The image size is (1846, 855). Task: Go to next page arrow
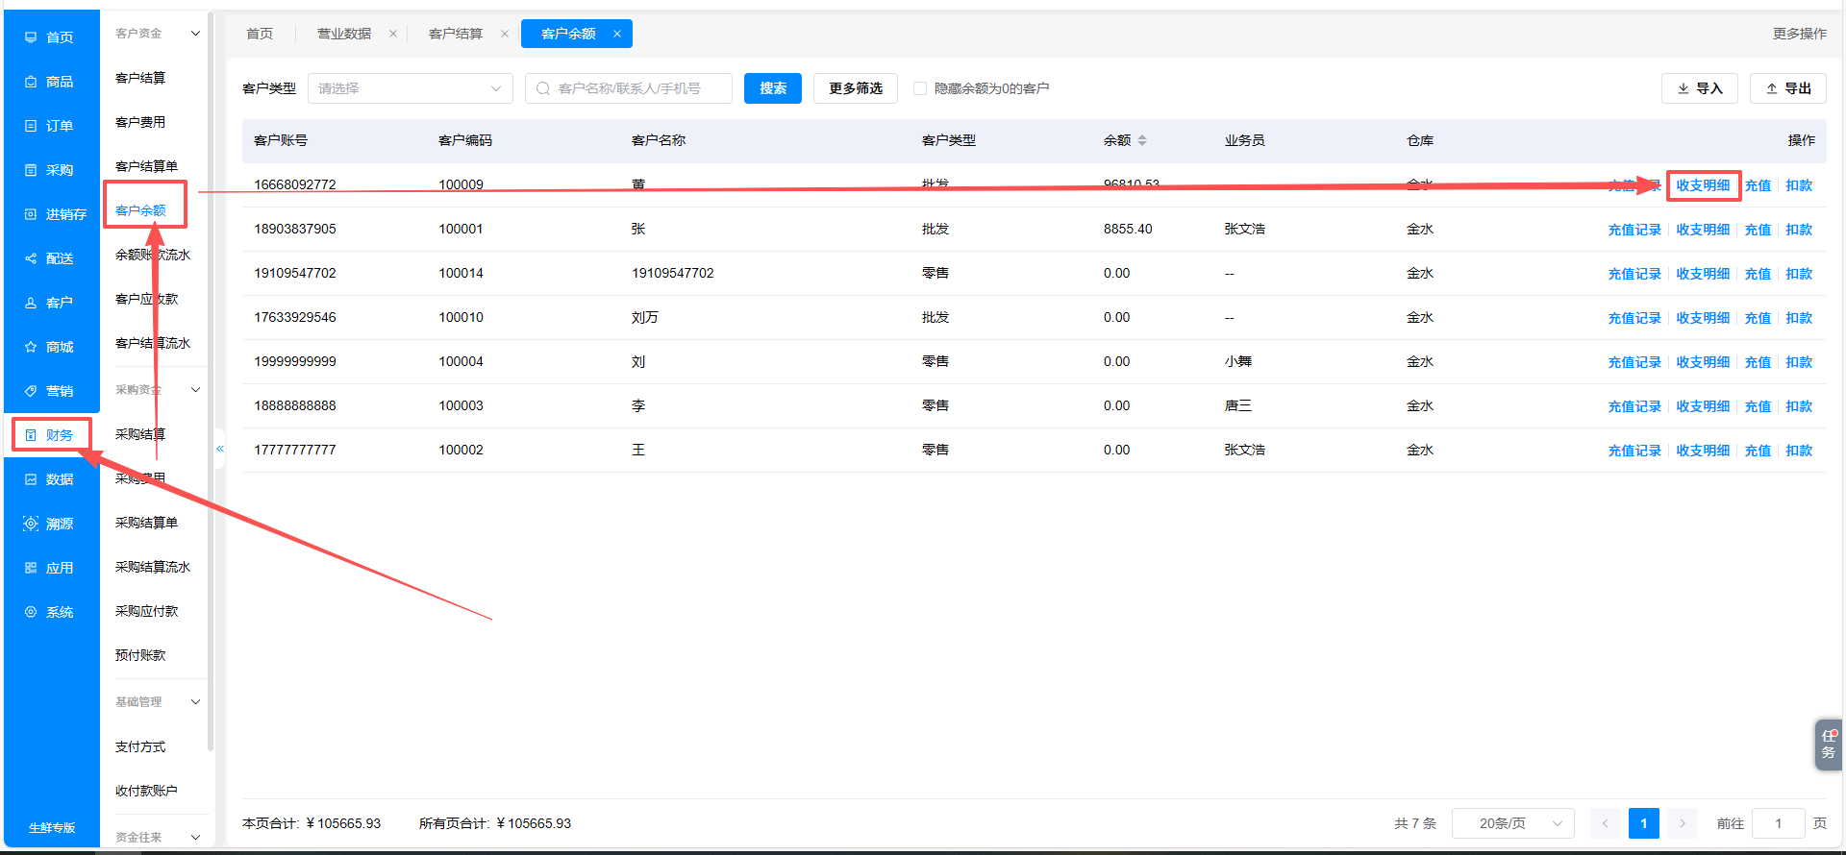click(x=1683, y=823)
